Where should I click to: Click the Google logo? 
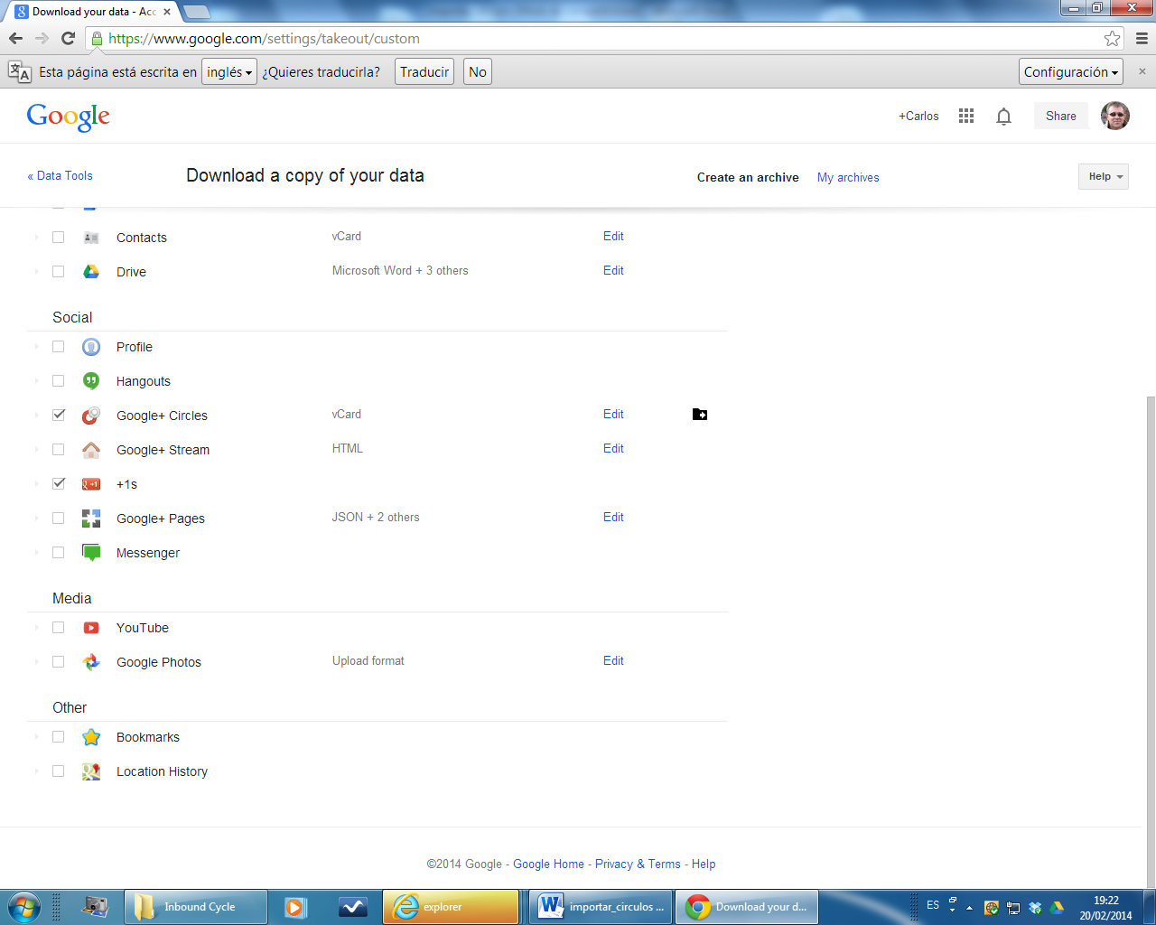pyautogui.click(x=69, y=117)
